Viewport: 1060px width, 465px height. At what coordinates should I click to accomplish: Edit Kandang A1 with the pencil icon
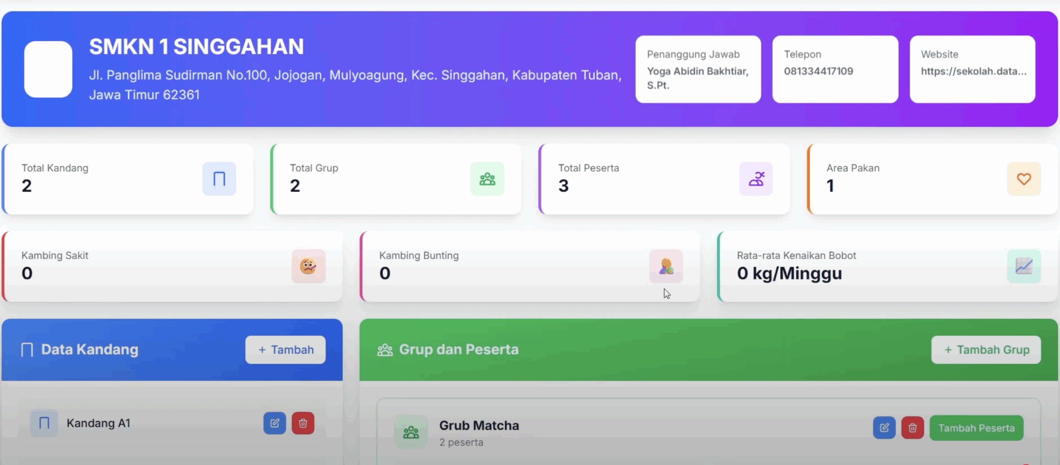click(275, 423)
